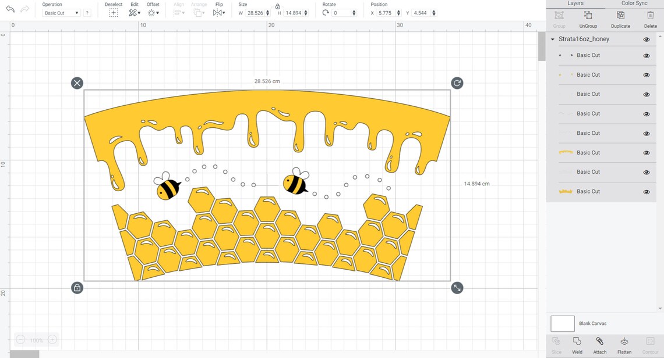Click the Blank Canvas color swatch

point(562,324)
